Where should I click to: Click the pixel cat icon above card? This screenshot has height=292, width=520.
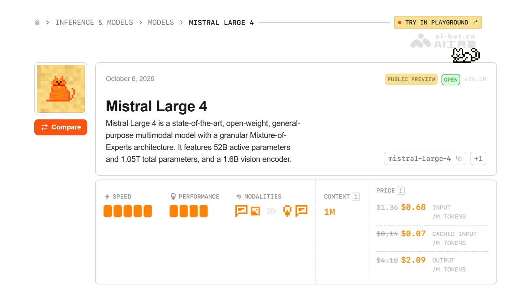(466, 55)
